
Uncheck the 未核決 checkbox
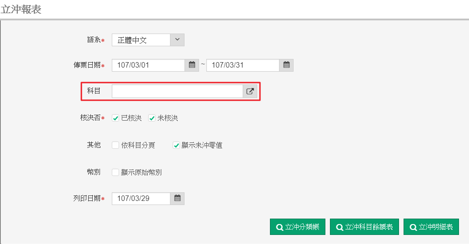152,118
